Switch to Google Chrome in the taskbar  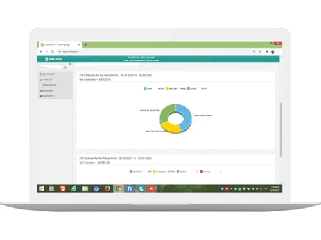pyautogui.click(x=118, y=189)
